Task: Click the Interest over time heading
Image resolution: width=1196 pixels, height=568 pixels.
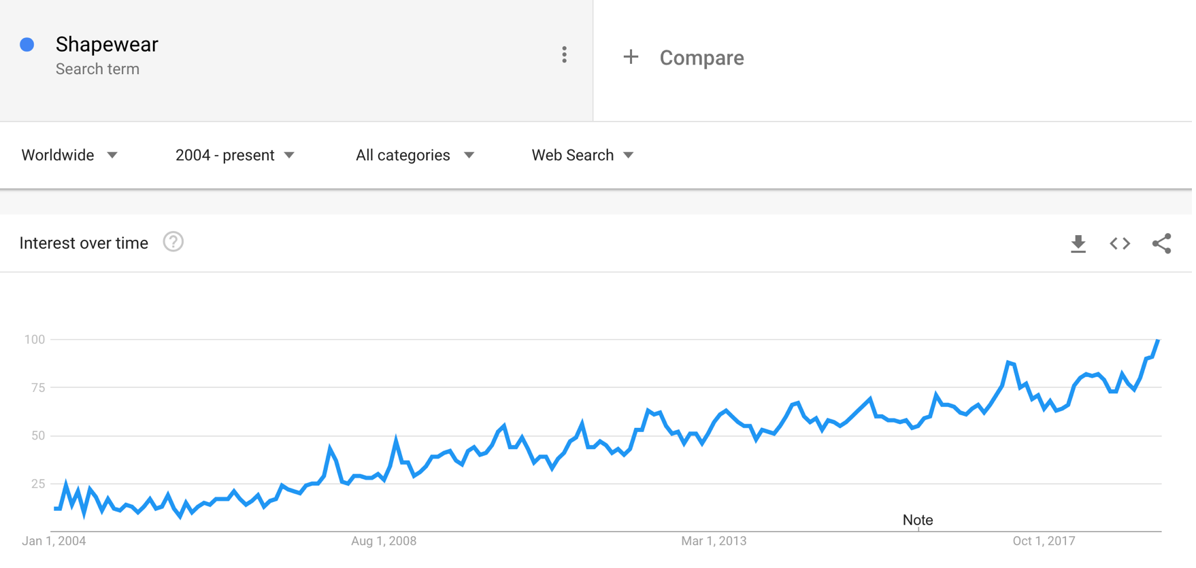Action: pyautogui.click(x=84, y=243)
